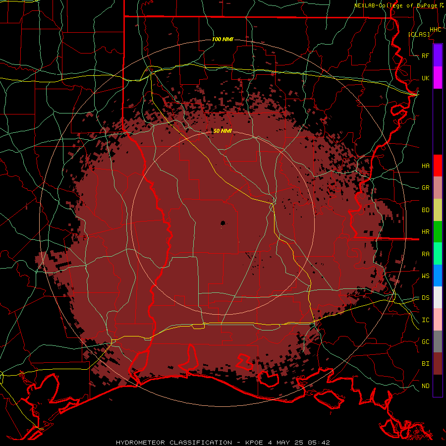Click the 'DS' legend label
The width and height of the screenshot is (446, 446).
coord(425,298)
